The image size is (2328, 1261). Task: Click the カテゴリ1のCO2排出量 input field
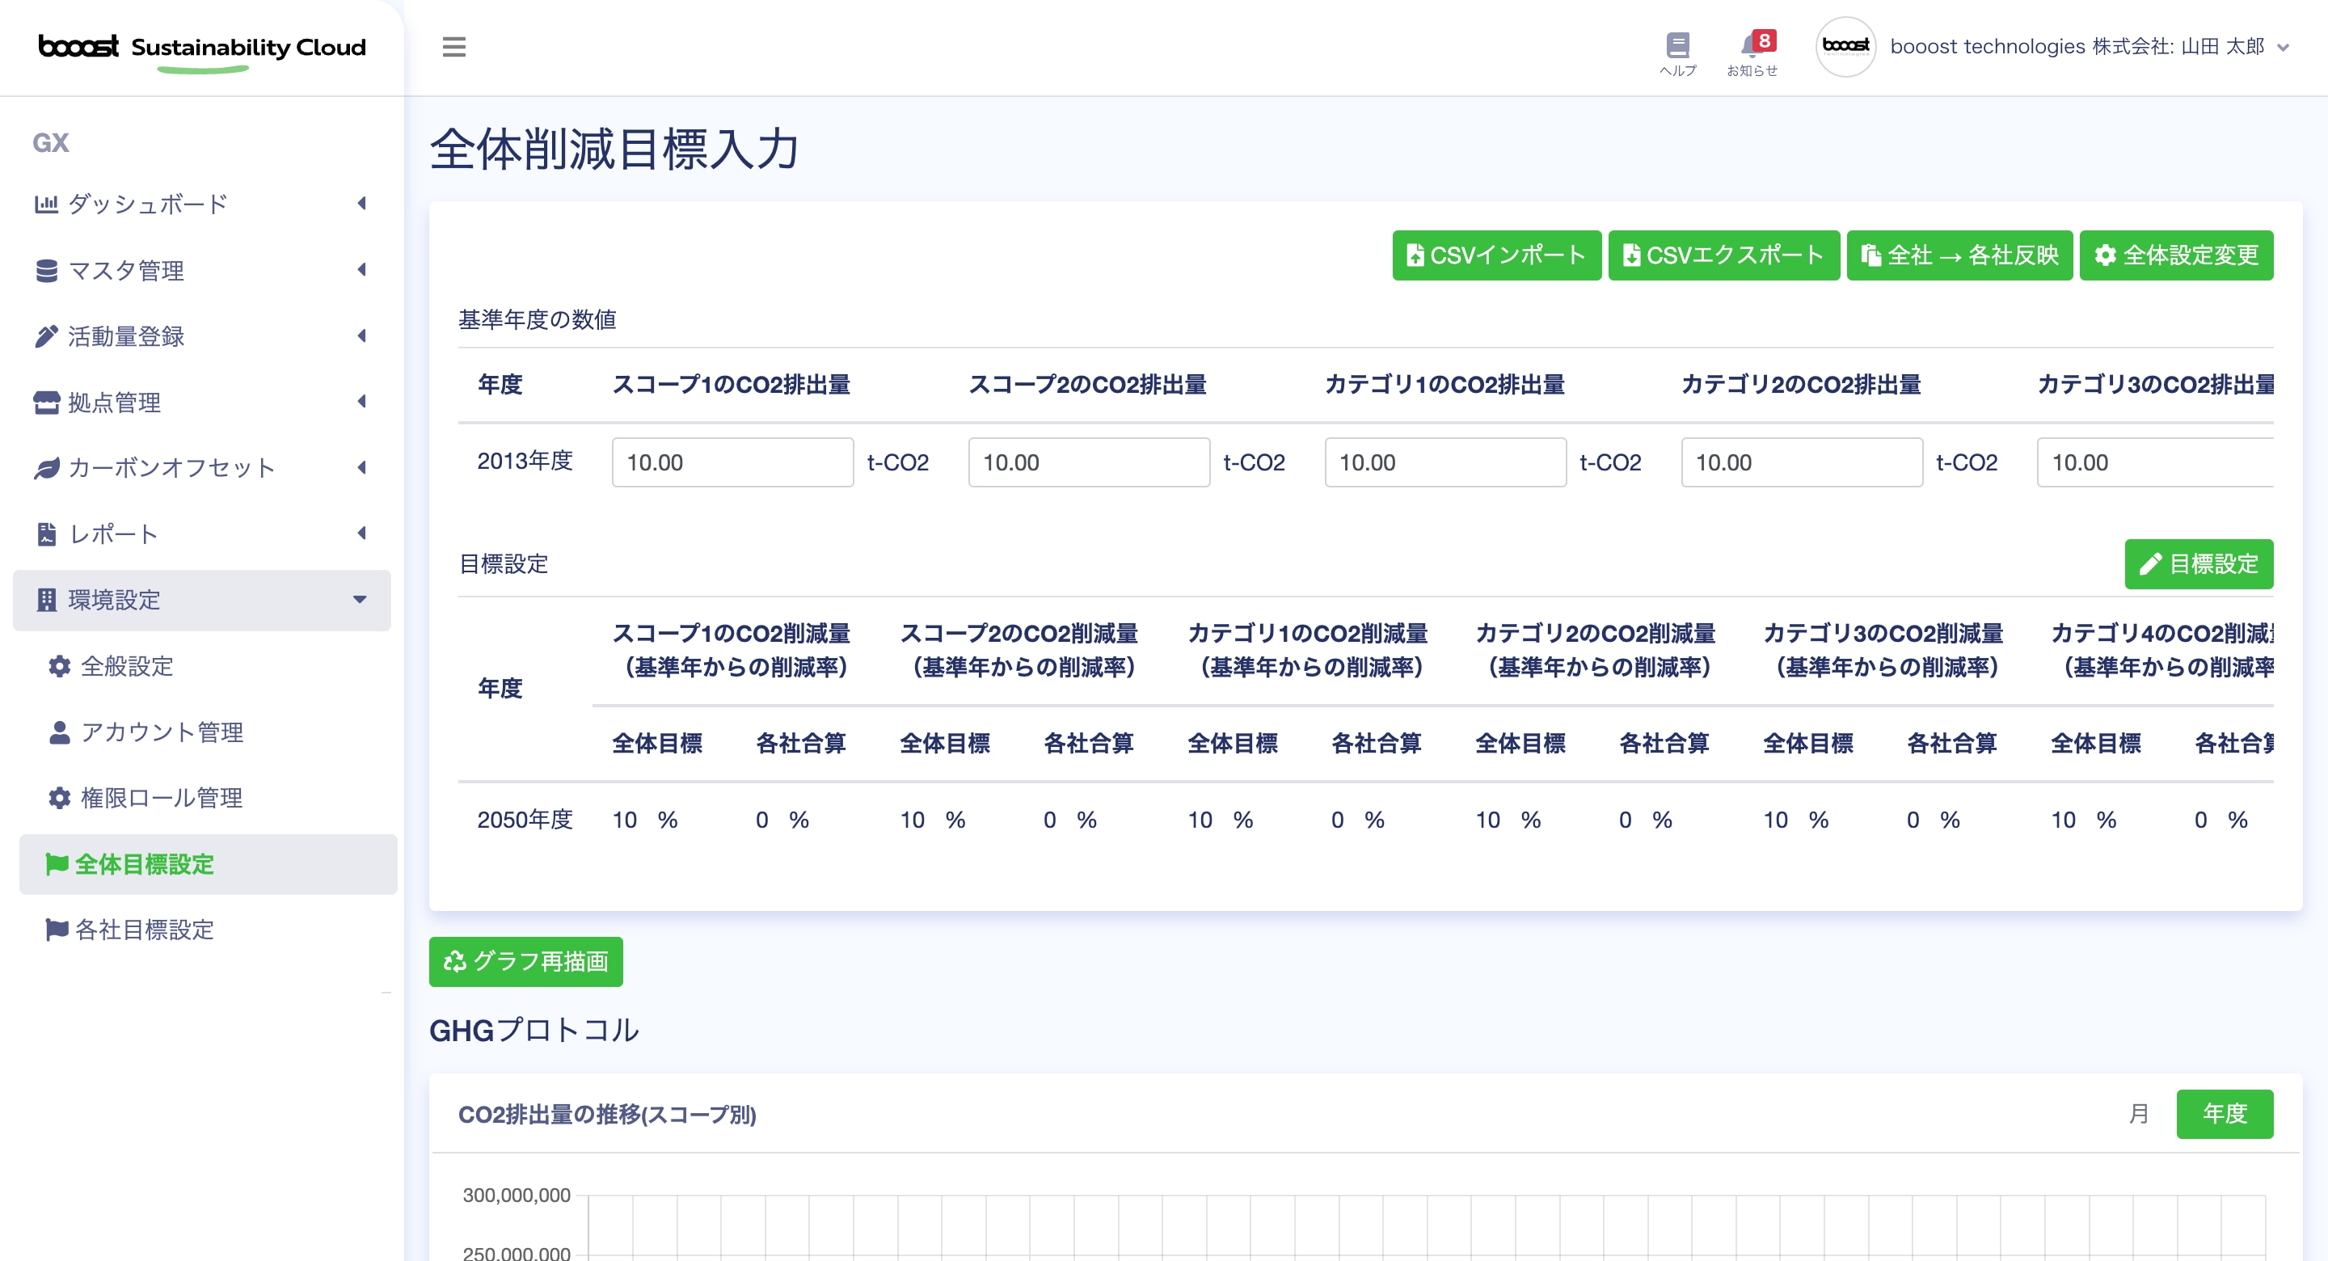[1445, 463]
